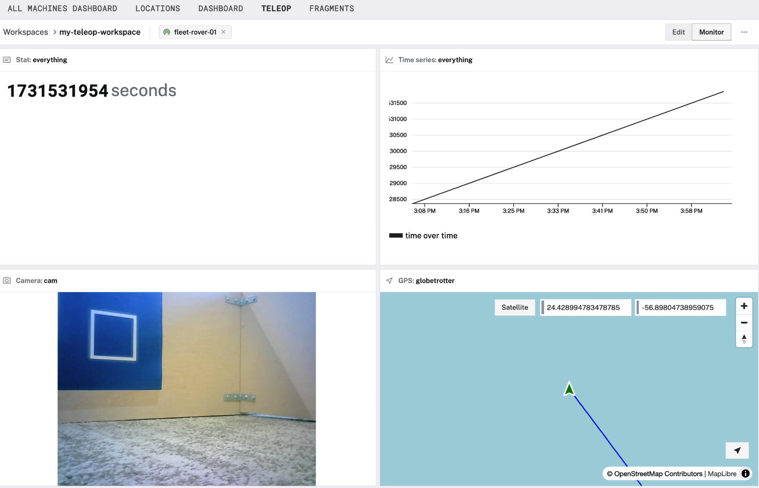This screenshot has width=759, height=488.
Task: Zoom in on the GPS map
Action: (744, 306)
